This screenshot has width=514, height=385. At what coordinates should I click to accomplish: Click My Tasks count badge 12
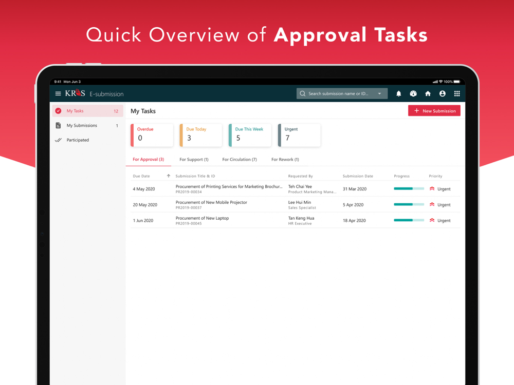(116, 111)
